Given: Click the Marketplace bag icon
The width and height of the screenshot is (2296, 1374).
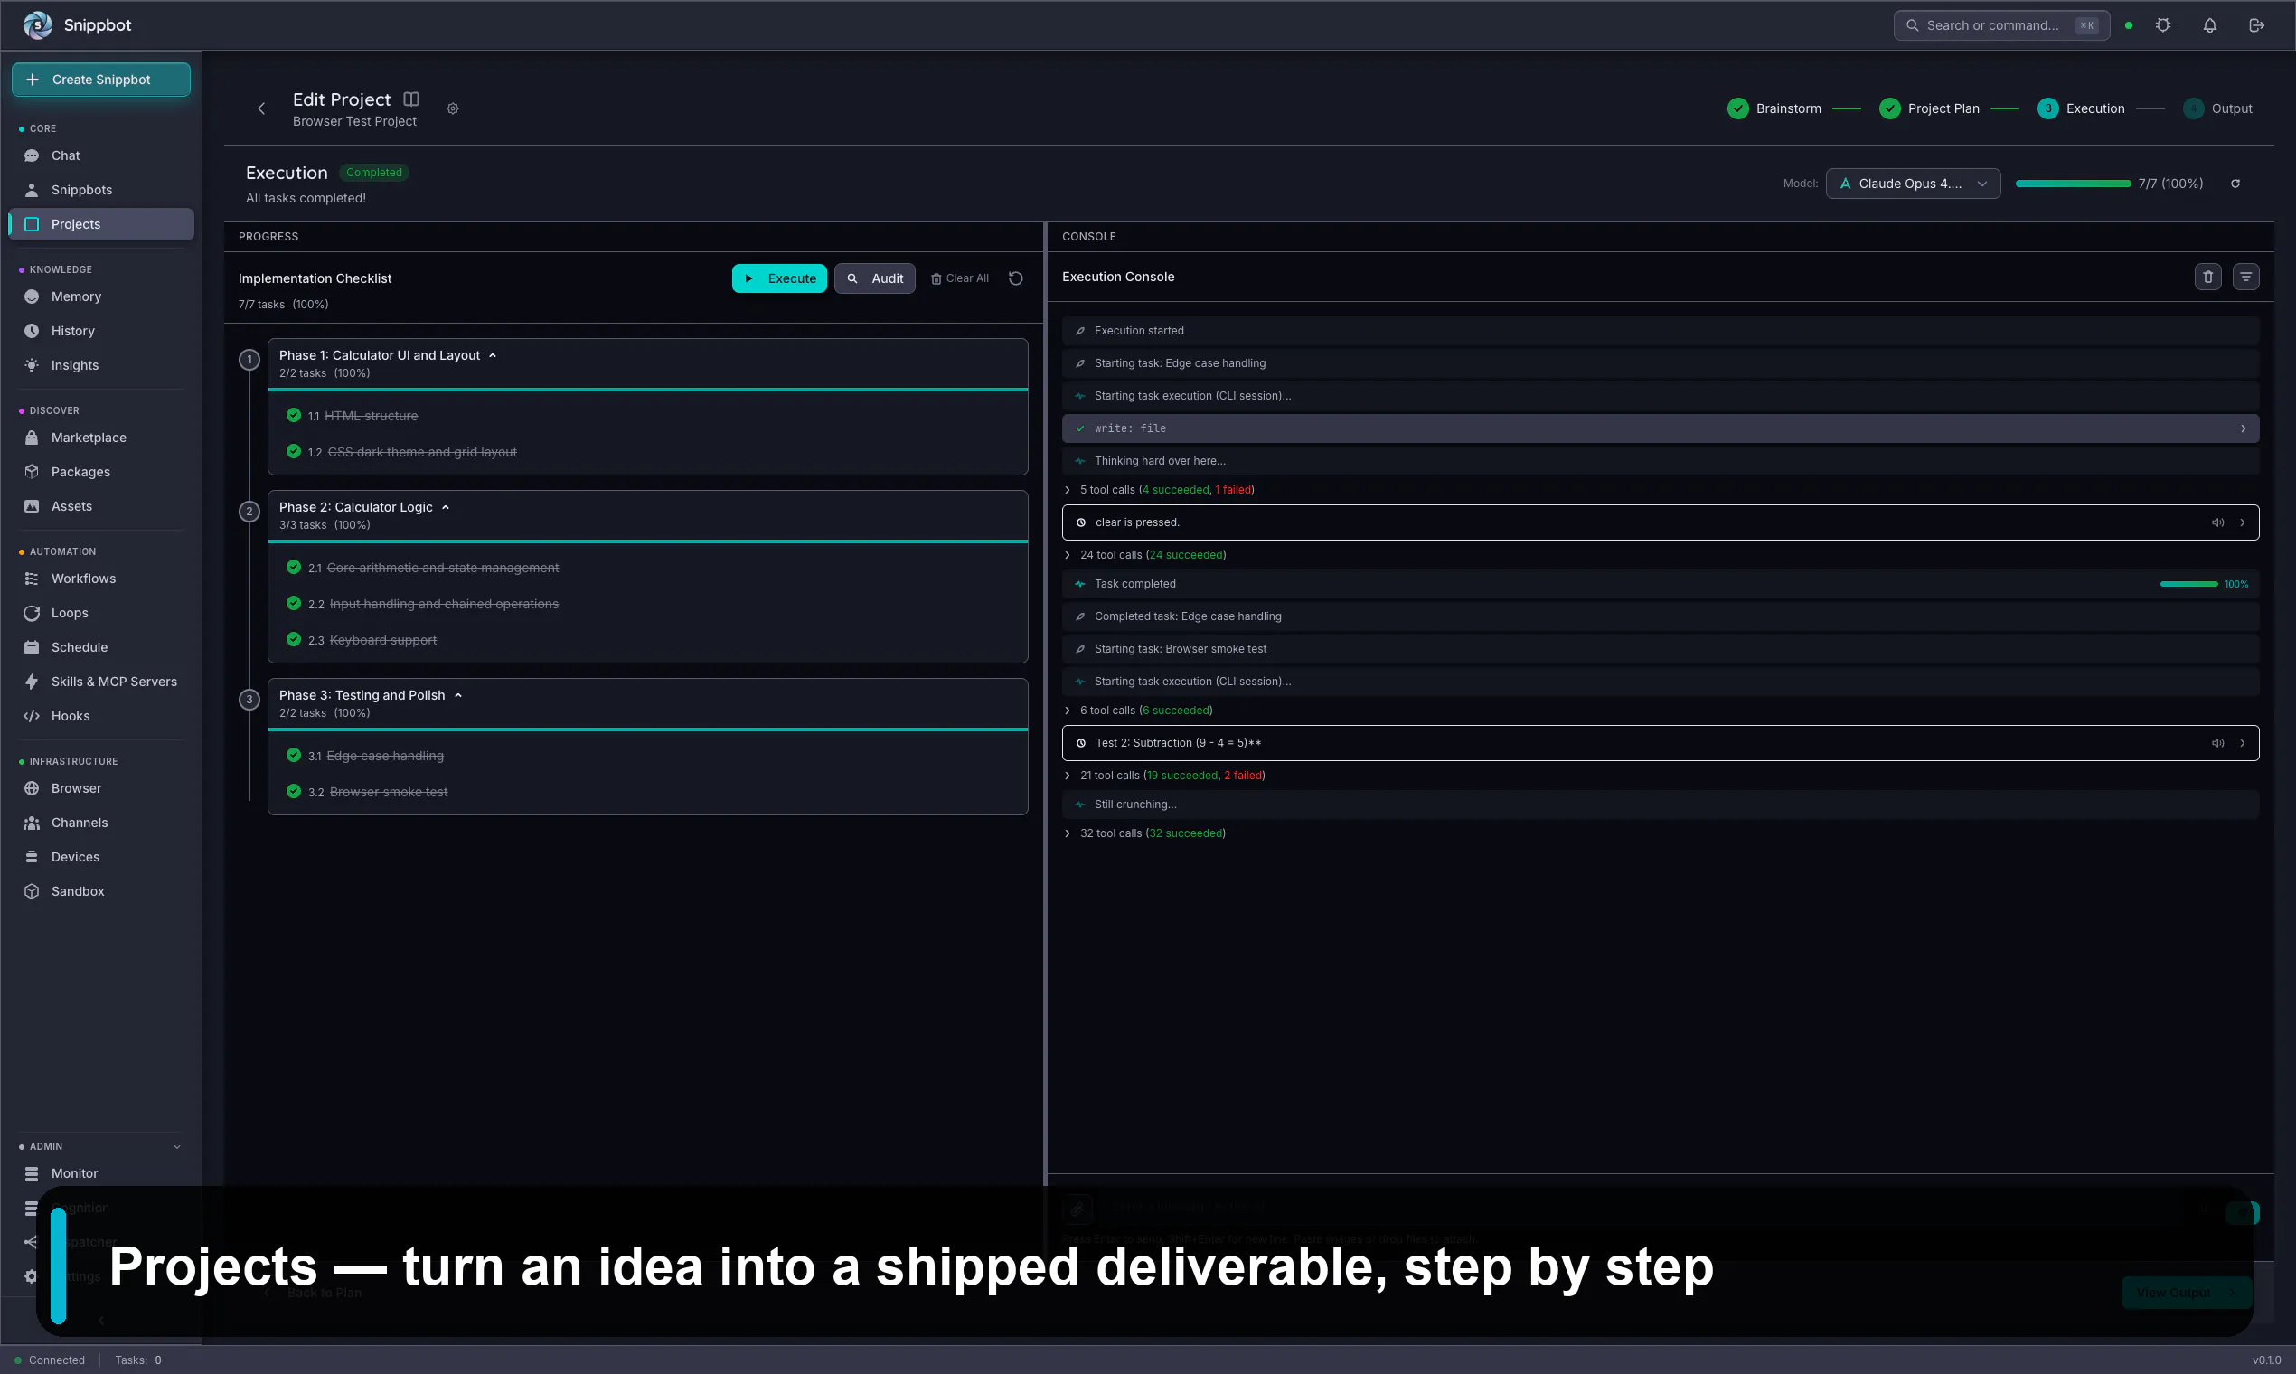Looking at the screenshot, I should (x=32, y=437).
